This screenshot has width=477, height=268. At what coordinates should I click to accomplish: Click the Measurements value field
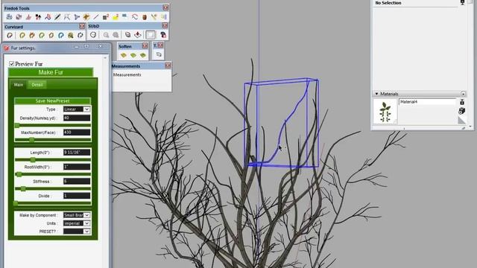tap(142, 80)
